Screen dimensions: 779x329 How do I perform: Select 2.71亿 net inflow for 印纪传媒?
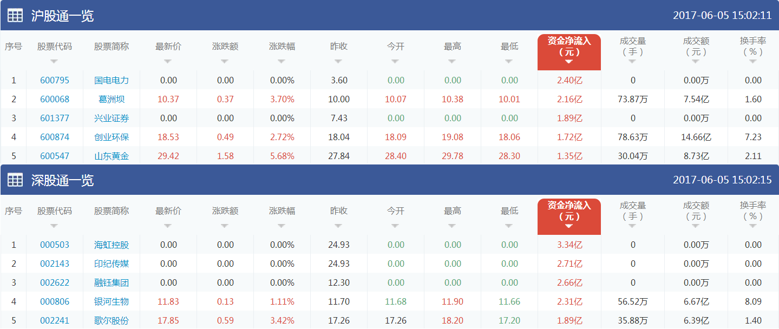pyautogui.click(x=569, y=264)
